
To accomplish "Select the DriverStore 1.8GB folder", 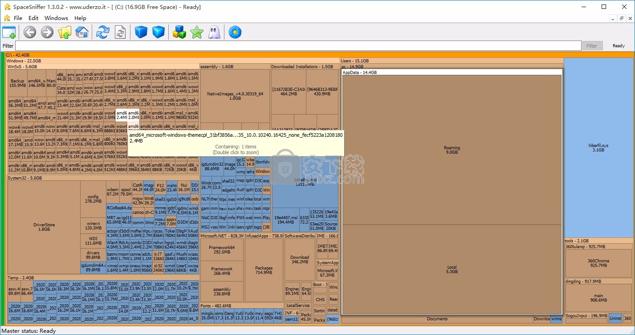I will pyautogui.click(x=44, y=227).
